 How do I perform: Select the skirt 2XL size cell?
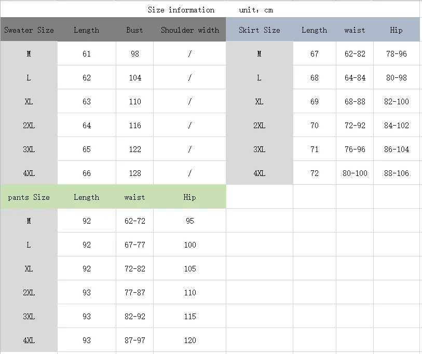(259, 126)
